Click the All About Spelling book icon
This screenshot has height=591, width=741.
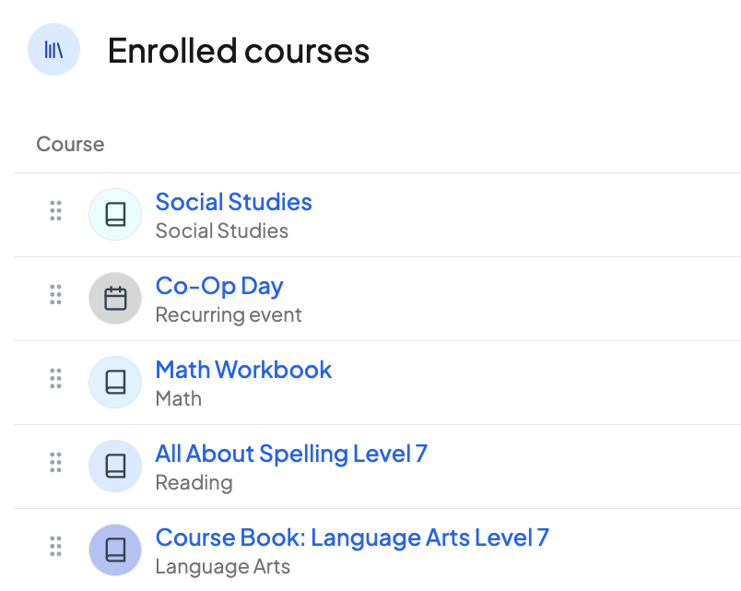(x=115, y=467)
